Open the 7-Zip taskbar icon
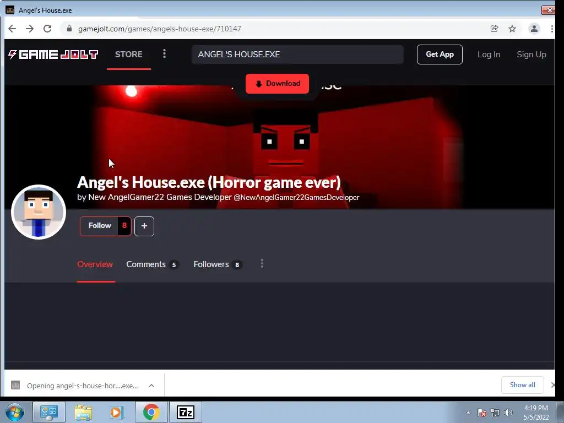Screen dimensions: 564x423 coord(186,412)
